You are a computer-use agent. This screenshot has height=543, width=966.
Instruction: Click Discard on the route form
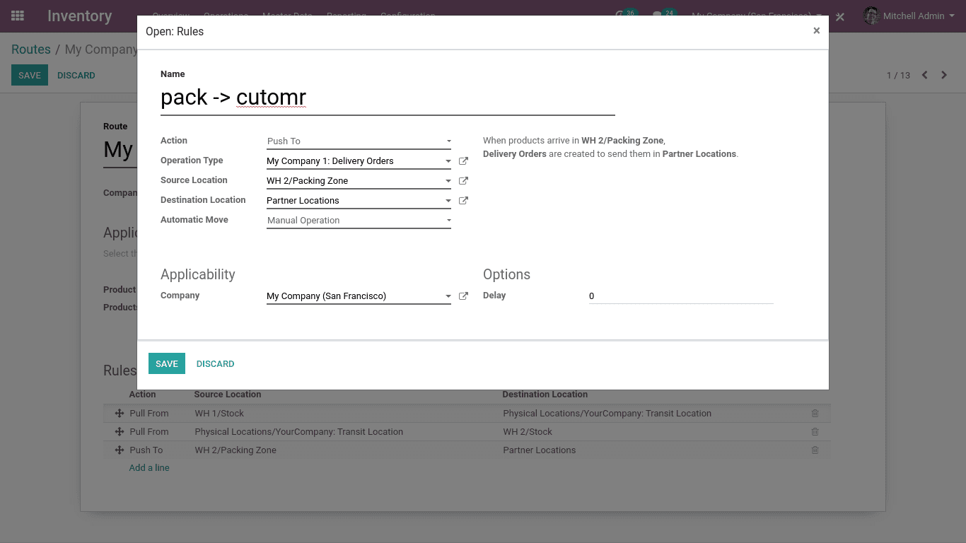[76, 75]
